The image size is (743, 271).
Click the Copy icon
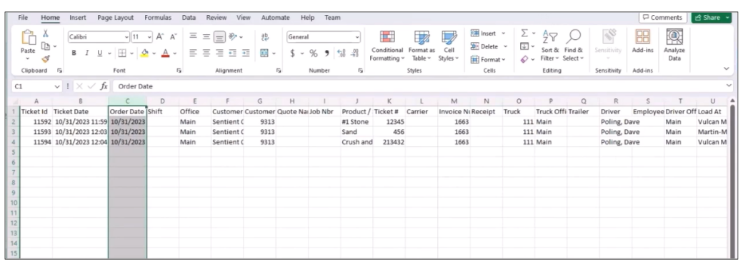coord(46,46)
